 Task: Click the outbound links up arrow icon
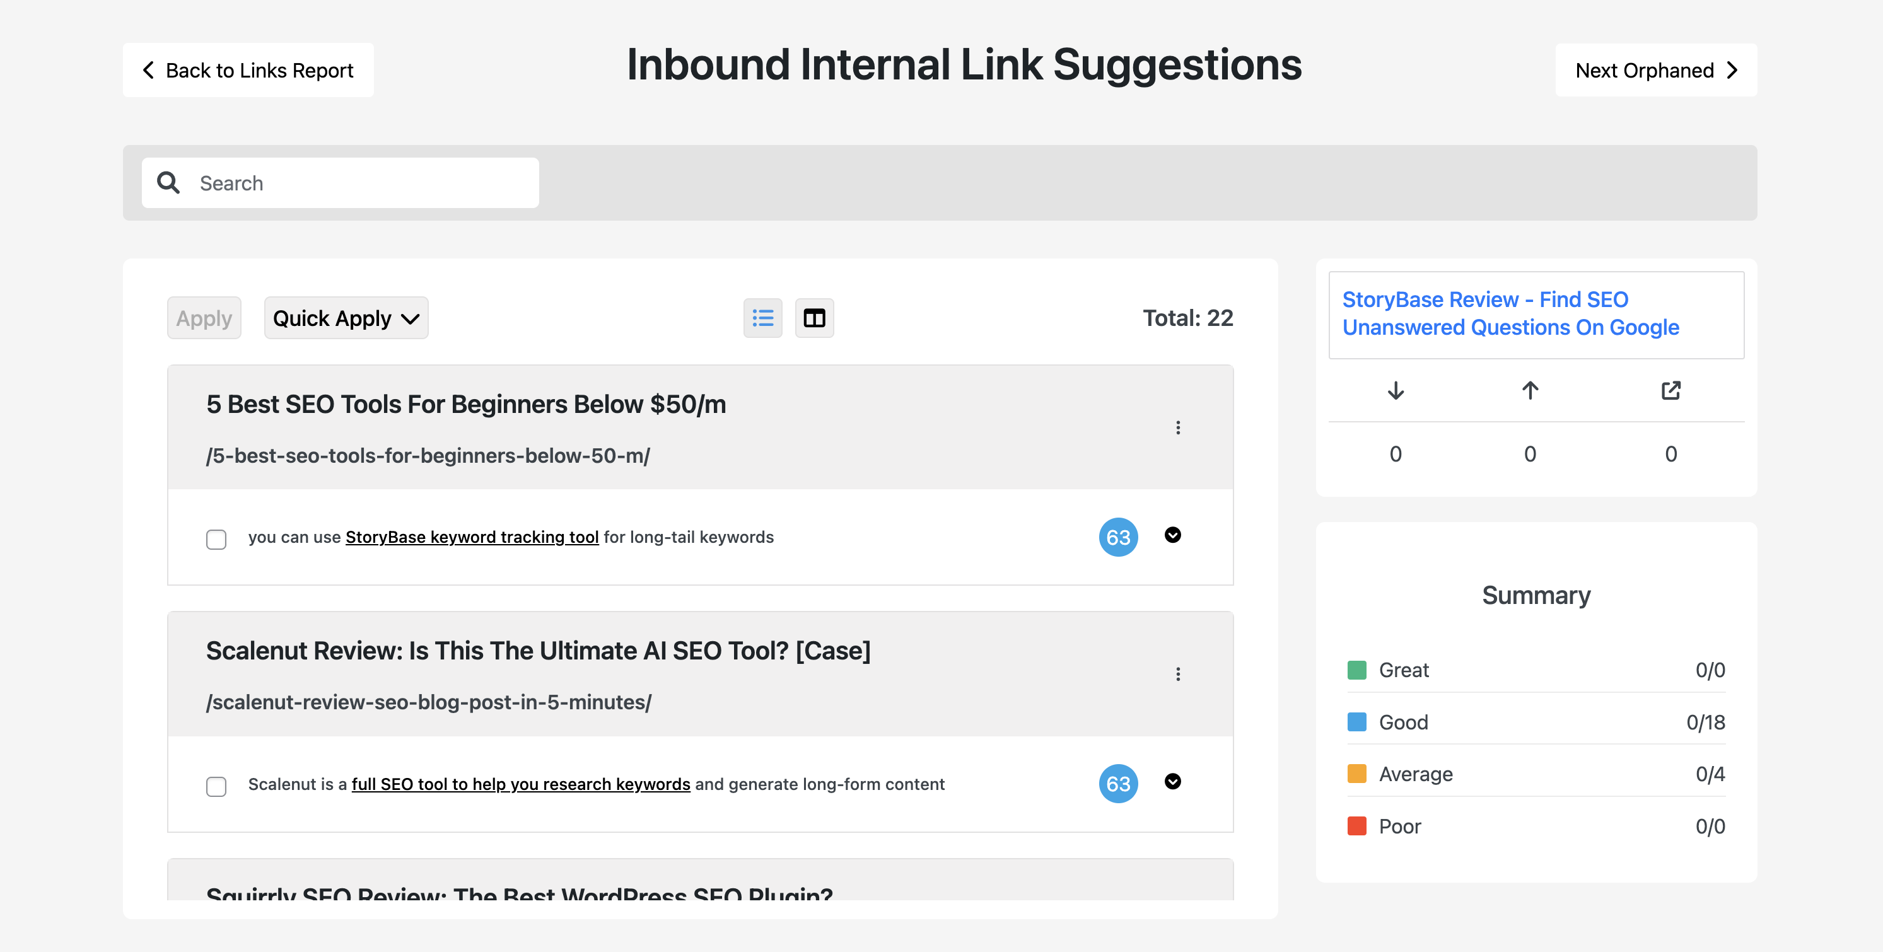point(1530,391)
